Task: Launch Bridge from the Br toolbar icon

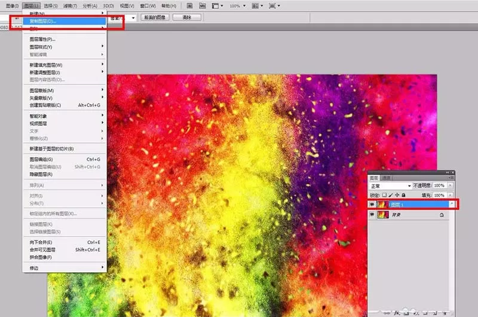Action: 189,6
